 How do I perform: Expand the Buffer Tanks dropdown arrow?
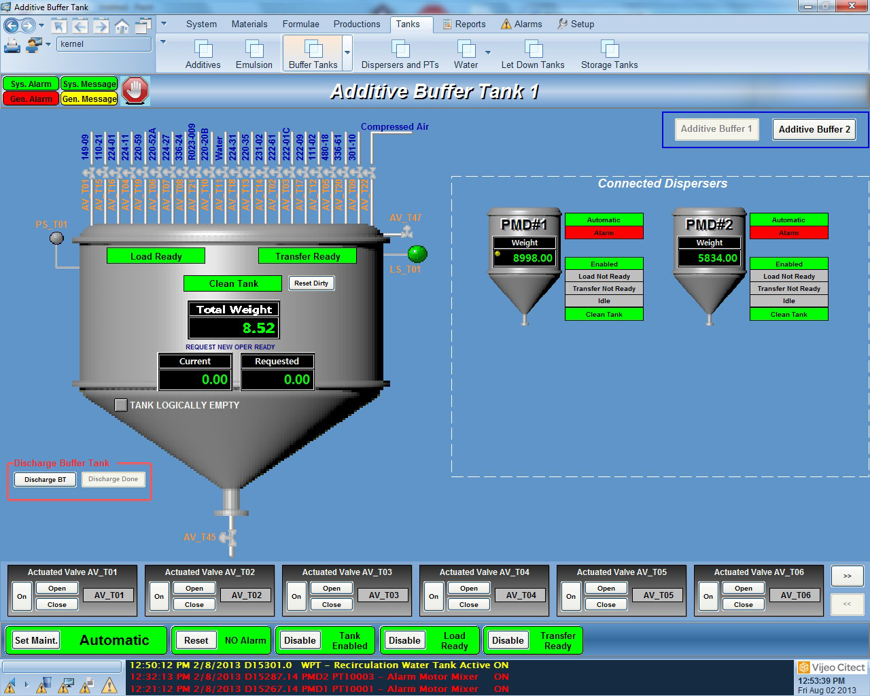347,53
